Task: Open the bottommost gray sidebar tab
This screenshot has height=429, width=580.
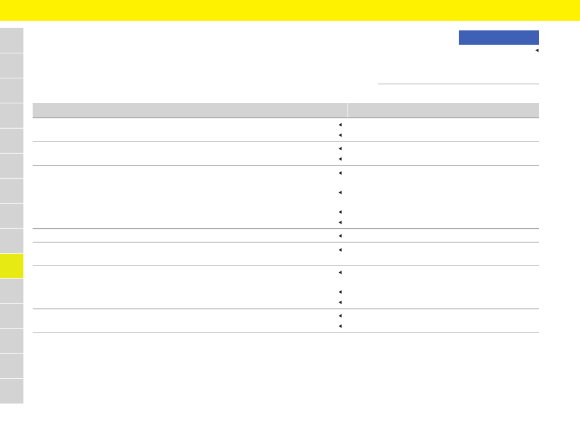Action: [12, 391]
